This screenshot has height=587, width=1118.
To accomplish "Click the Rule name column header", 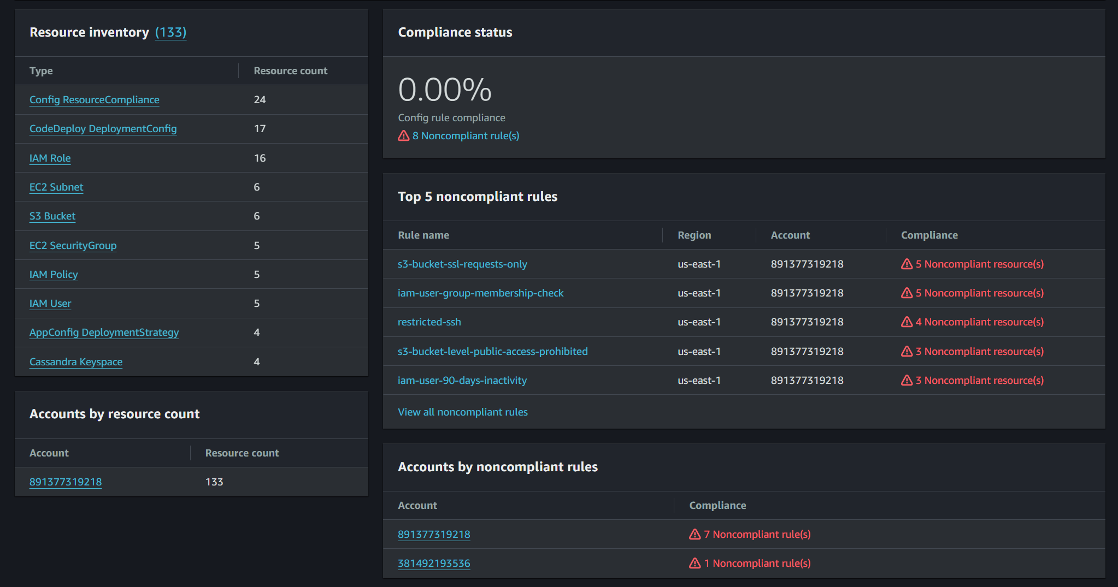I will [423, 235].
